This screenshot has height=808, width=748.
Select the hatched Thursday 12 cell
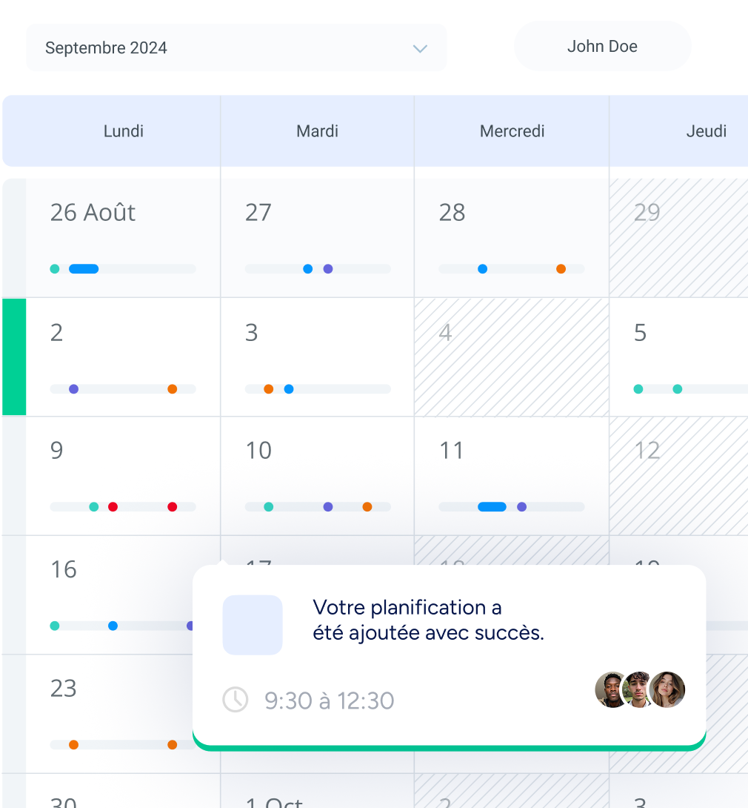coord(679,476)
